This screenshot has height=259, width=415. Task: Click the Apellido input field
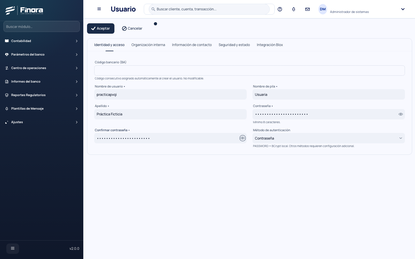[x=170, y=114]
